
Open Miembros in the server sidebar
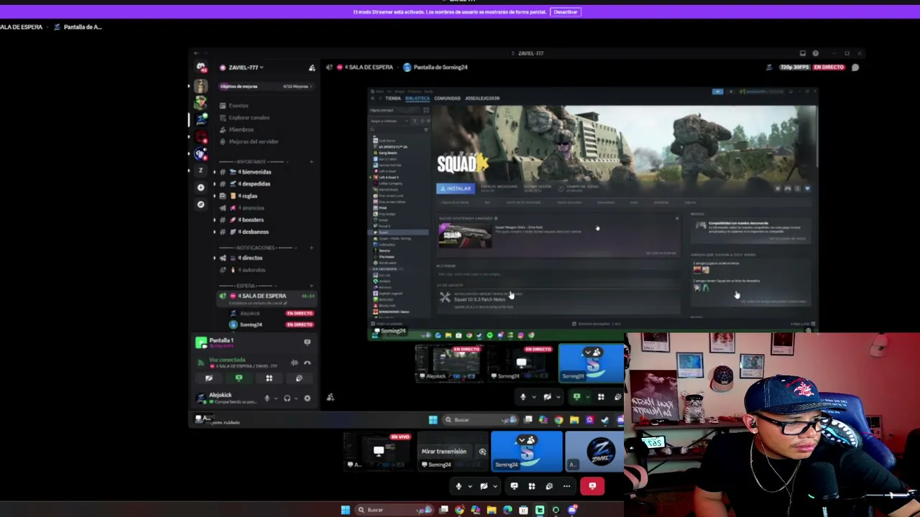[241, 130]
